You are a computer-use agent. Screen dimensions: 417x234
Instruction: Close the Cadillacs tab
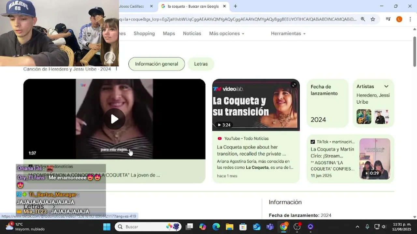(151, 6)
